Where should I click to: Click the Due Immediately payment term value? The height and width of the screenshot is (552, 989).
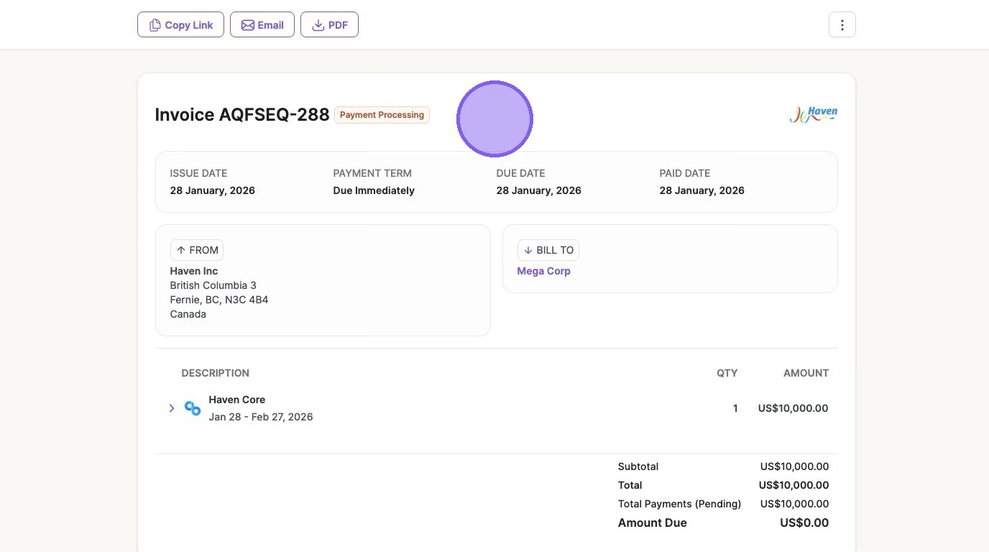point(374,190)
